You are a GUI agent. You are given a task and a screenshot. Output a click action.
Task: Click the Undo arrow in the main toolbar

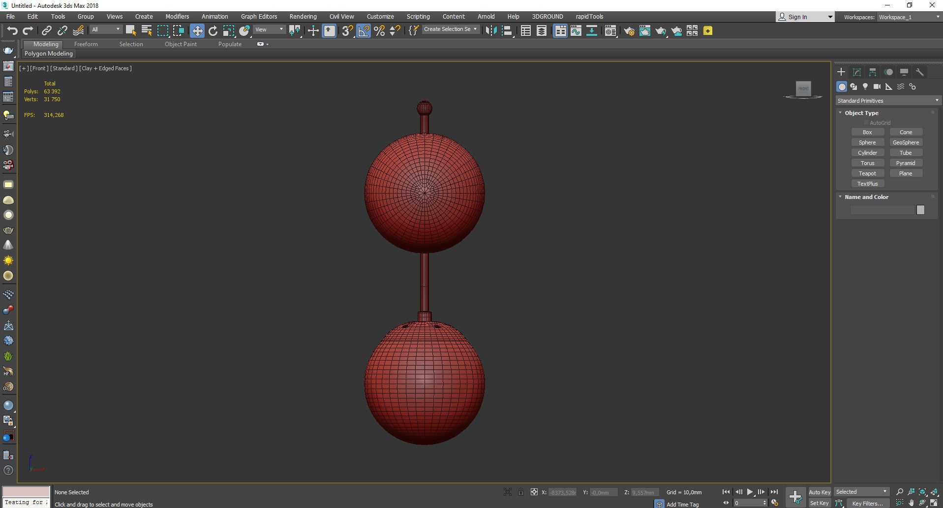pyautogui.click(x=12, y=30)
